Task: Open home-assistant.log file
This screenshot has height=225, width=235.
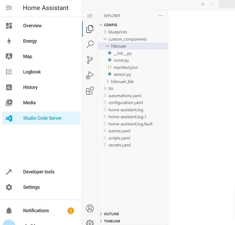Action: coord(133,110)
